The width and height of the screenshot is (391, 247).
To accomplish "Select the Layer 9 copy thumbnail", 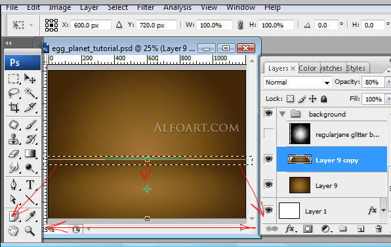I will point(300,159).
